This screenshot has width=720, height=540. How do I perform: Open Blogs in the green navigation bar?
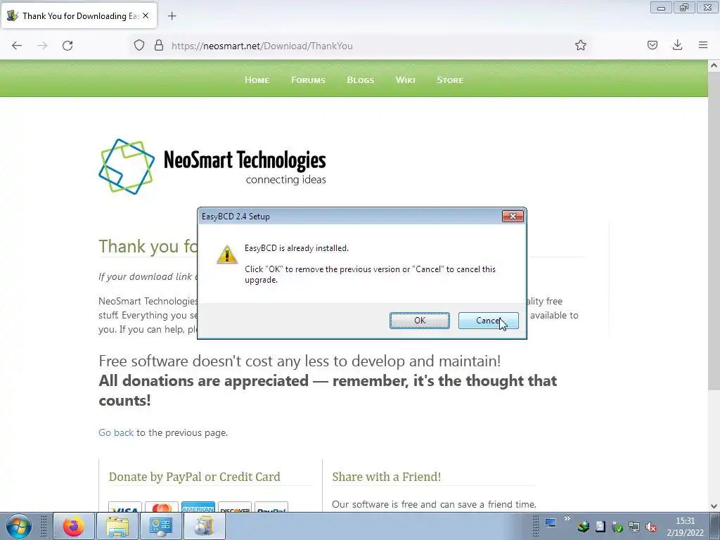(361, 80)
